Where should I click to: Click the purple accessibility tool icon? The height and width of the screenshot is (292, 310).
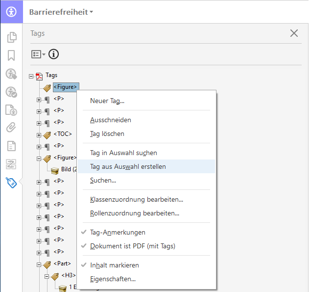tap(11, 11)
